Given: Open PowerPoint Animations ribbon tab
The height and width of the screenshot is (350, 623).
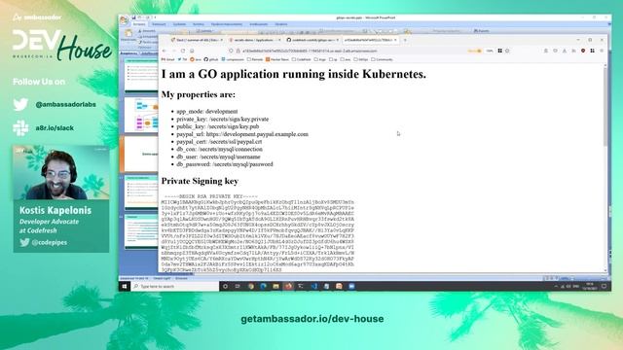Looking at the screenshot, I should click(199, 24).
